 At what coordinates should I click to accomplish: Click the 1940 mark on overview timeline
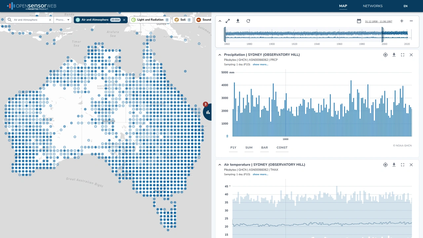coord(317,44)
